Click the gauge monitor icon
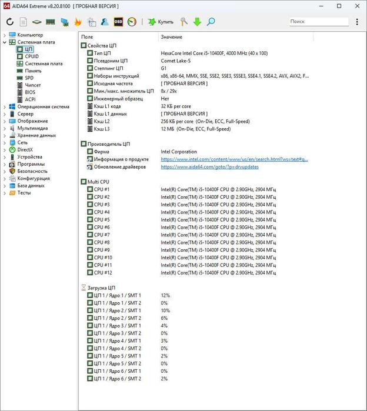Viewport: 367px width, 411px height. tap(132, 22)
